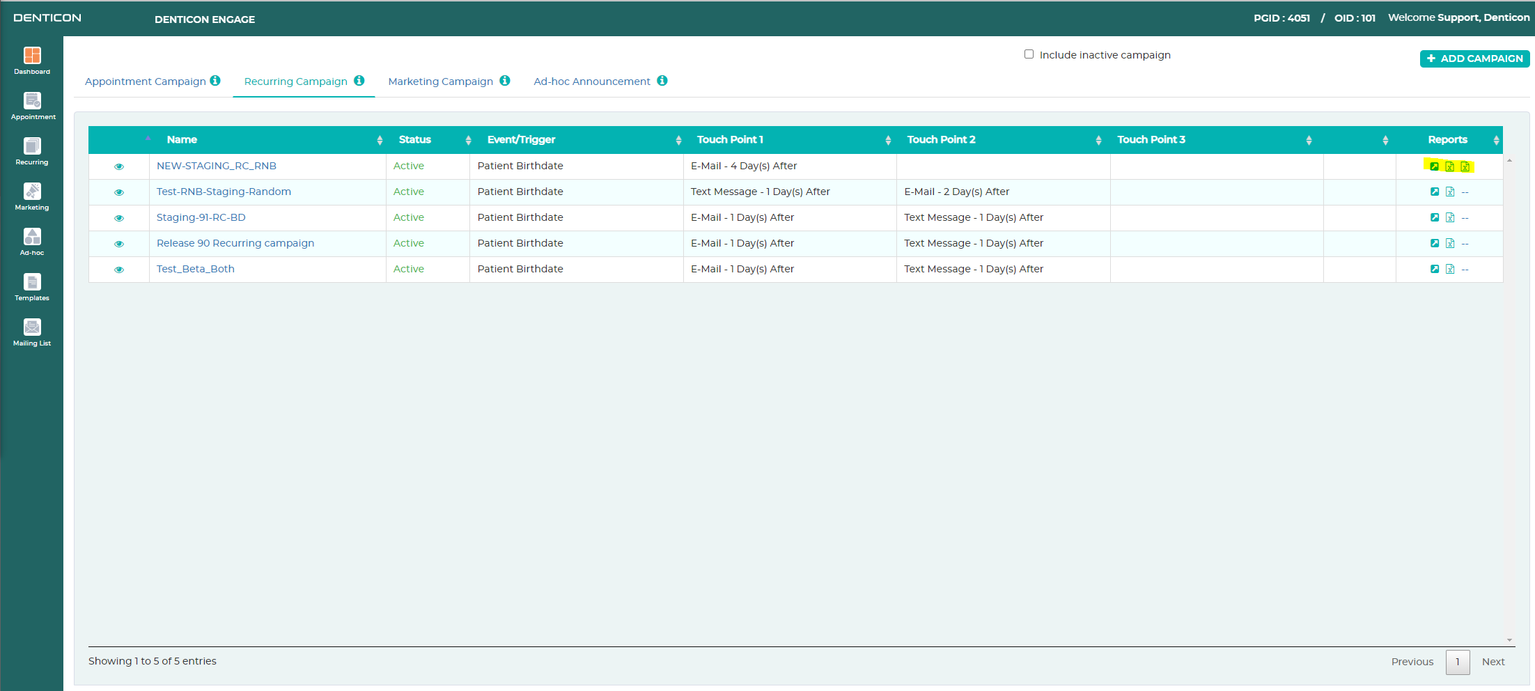Open Staging-91-RC-BD campaign link
This screenshot has height=691, width=1535.
(201, 217)
